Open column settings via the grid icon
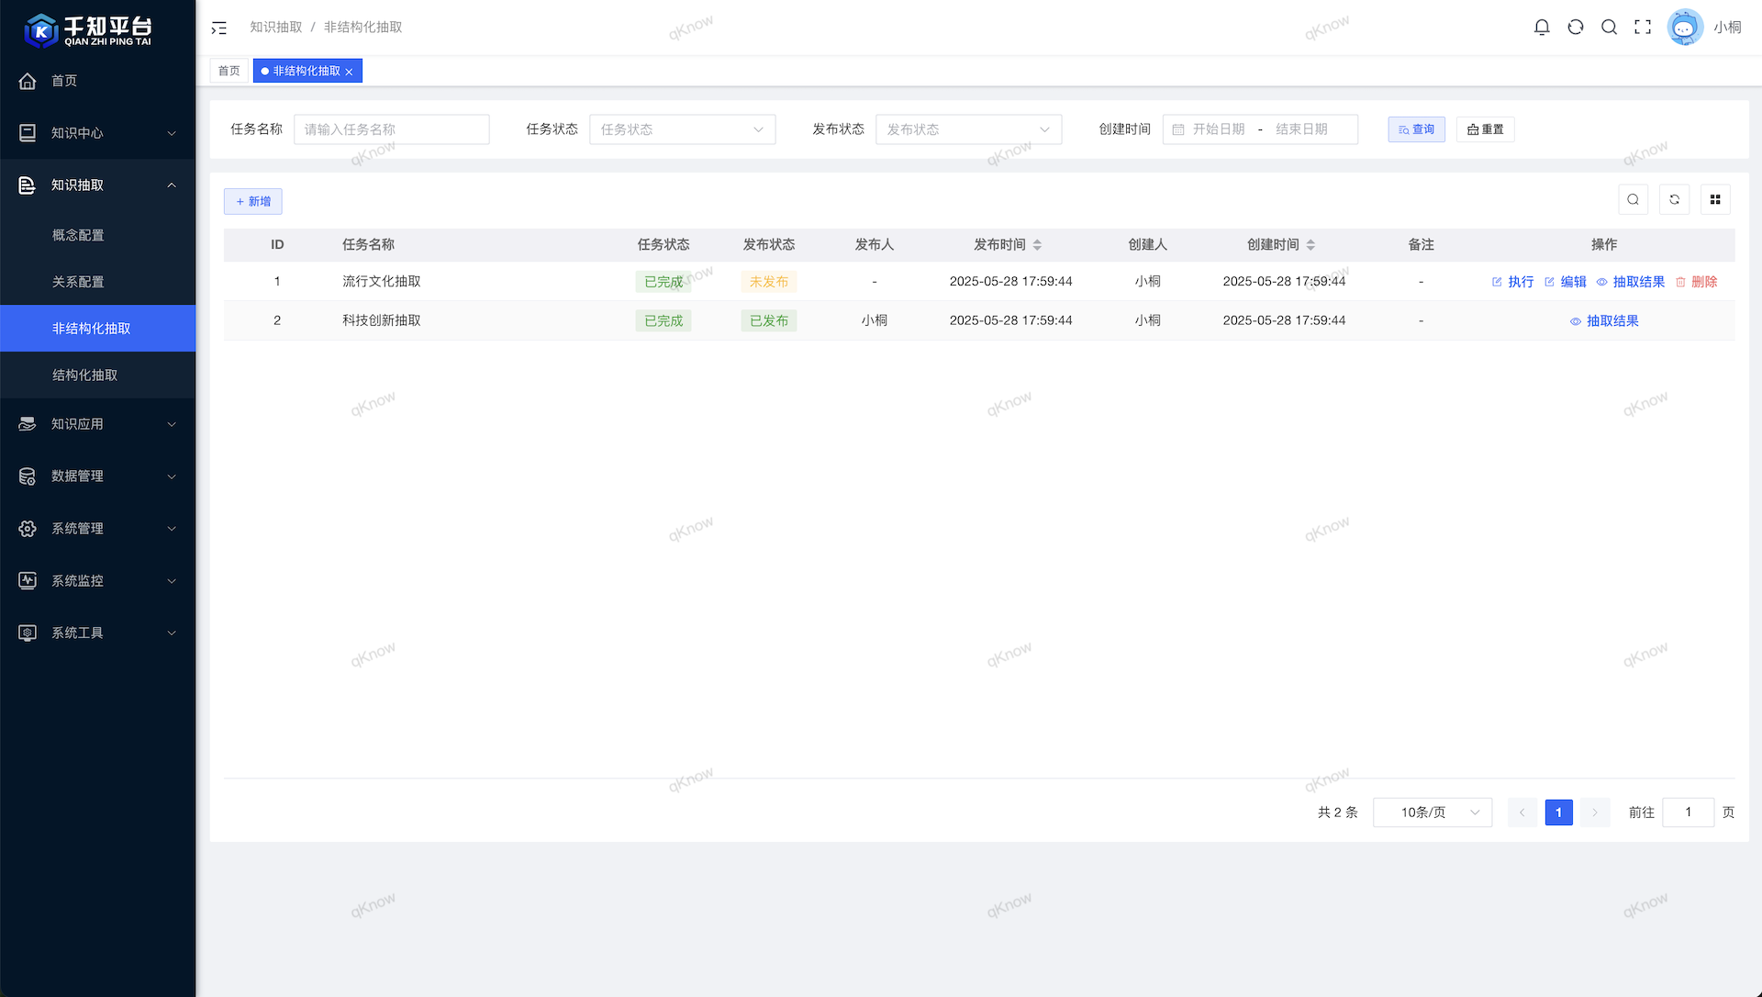The image size is (1762, 997). tap(1714, 199)
